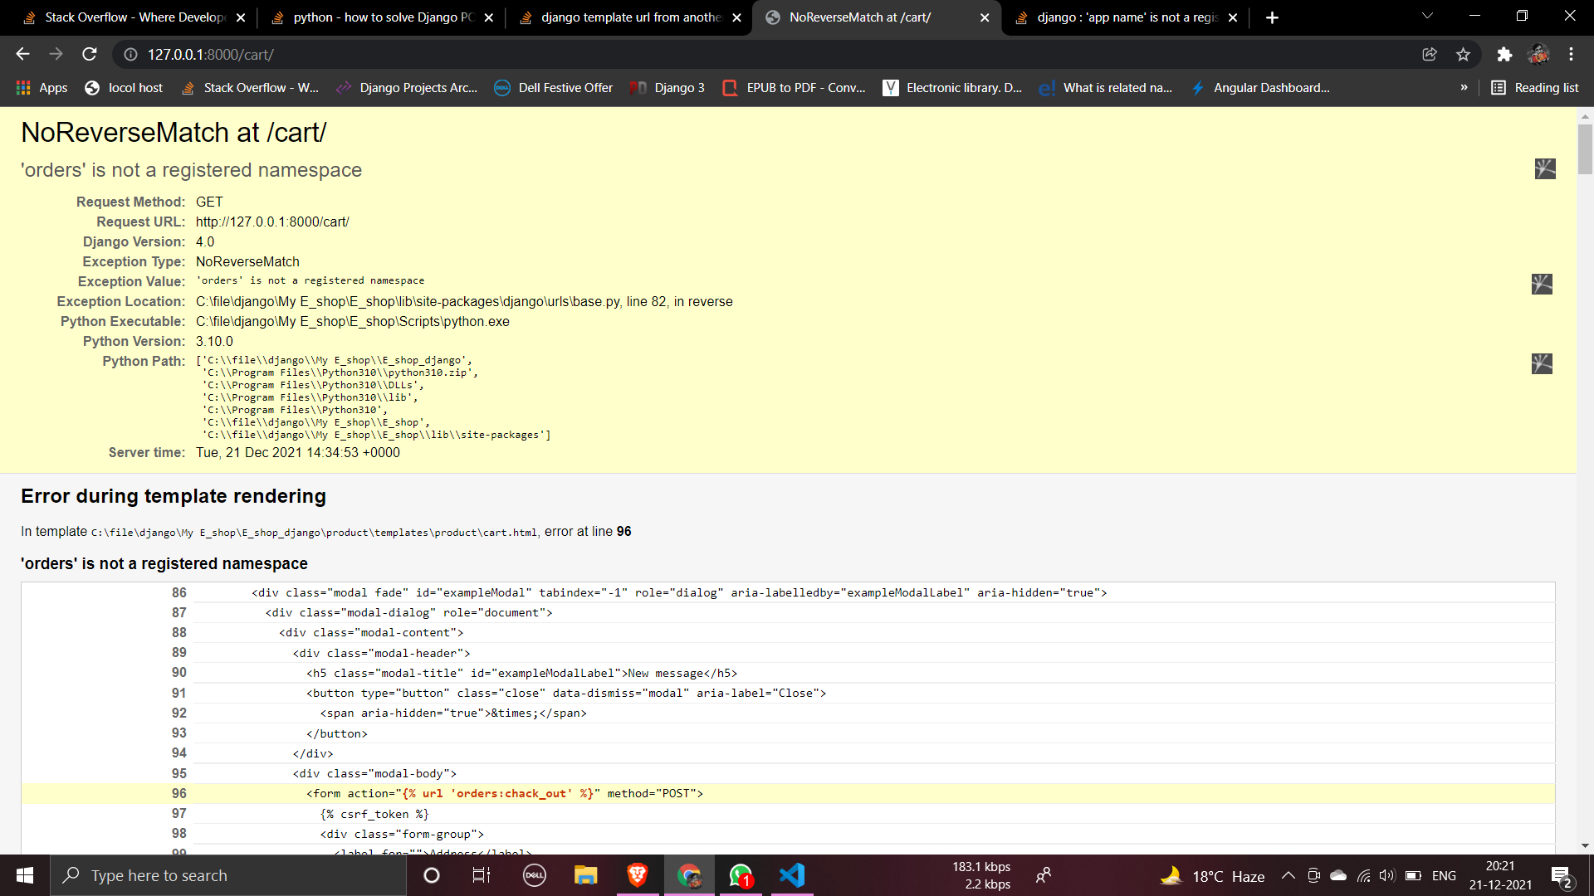
Task: Click the extension icon beside the error subtitle
Action: (x=1545, y=169)
